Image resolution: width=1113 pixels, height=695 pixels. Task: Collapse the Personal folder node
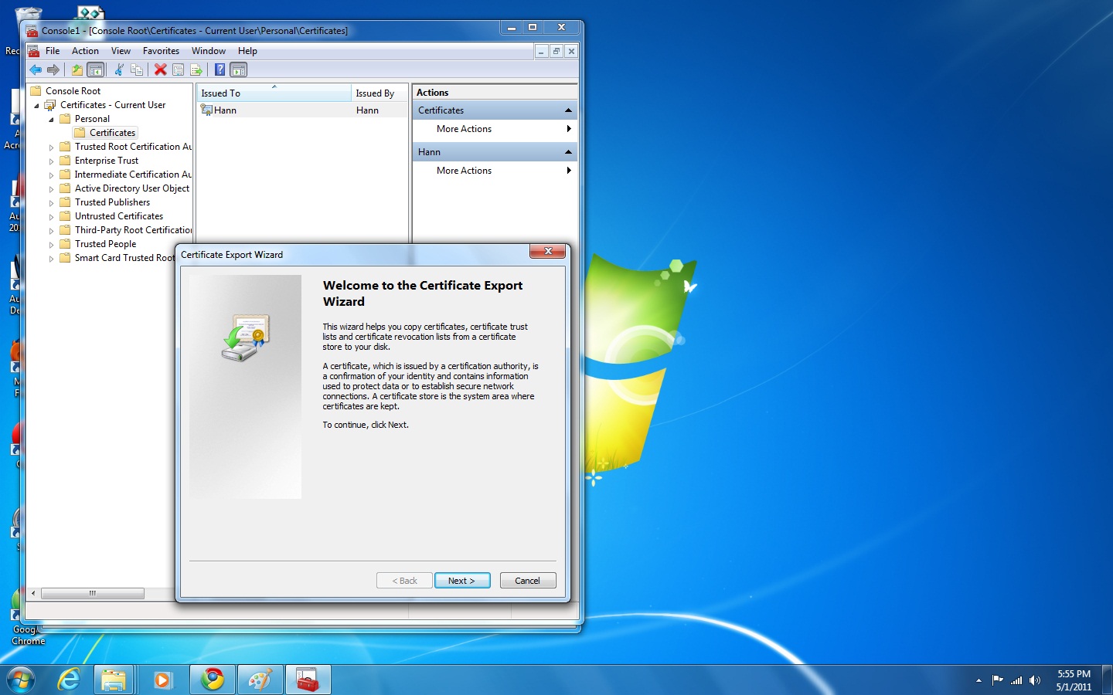[51, 120]
